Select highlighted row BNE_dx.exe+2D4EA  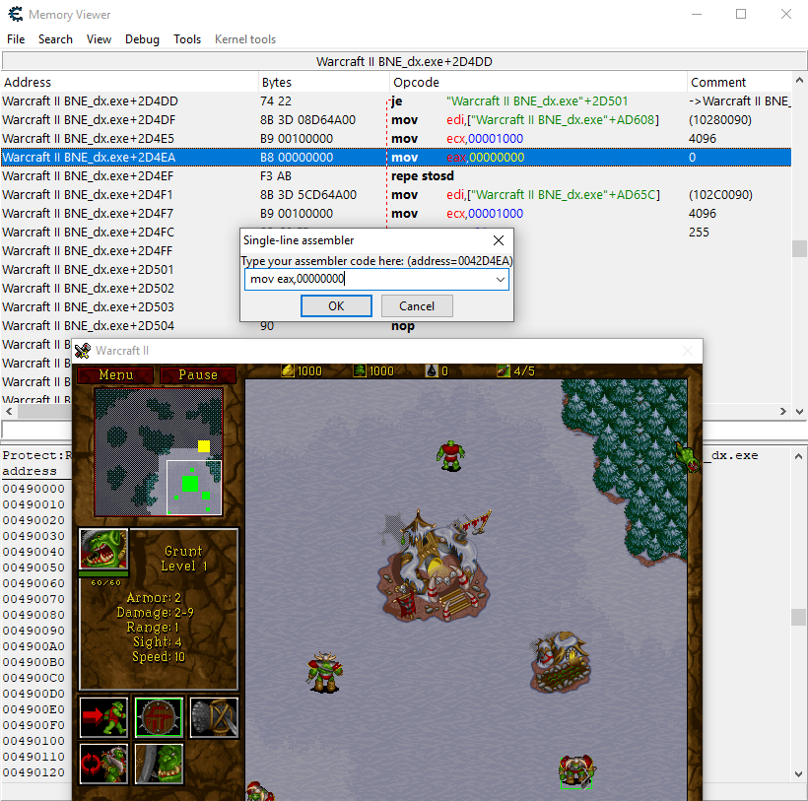396,157
